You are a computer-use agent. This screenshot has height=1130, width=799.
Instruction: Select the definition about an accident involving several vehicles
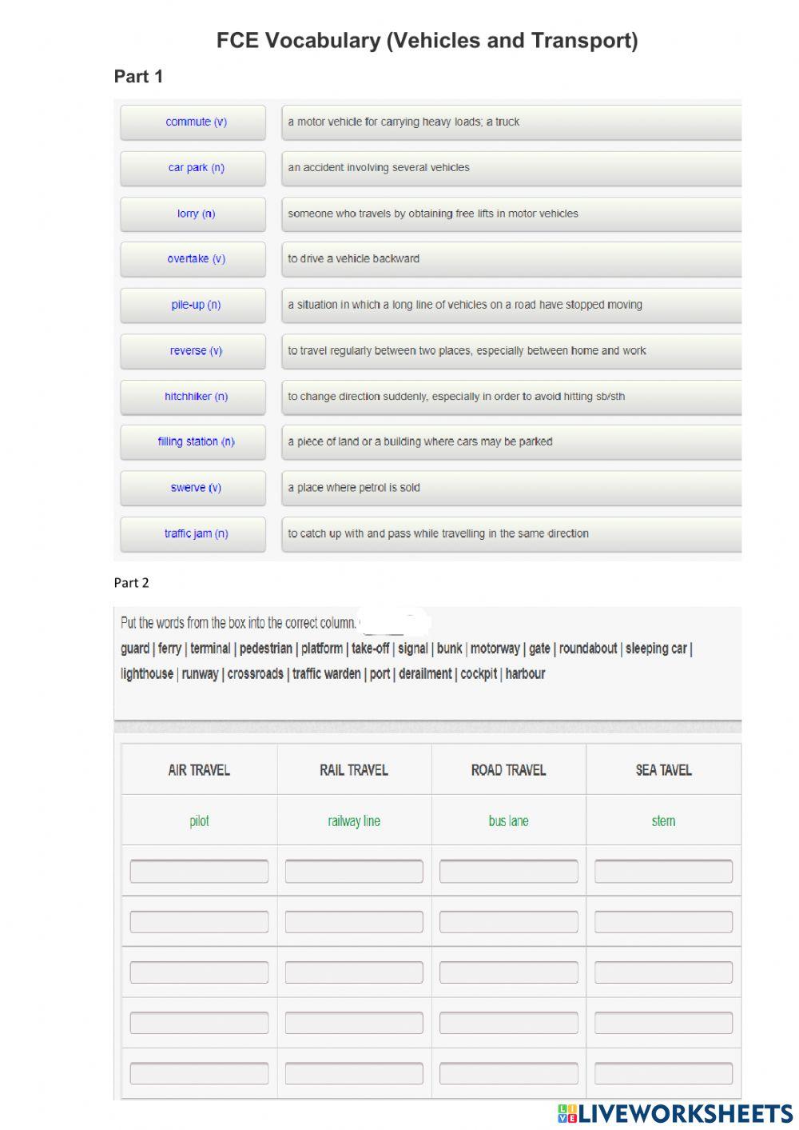pos(511,168)
